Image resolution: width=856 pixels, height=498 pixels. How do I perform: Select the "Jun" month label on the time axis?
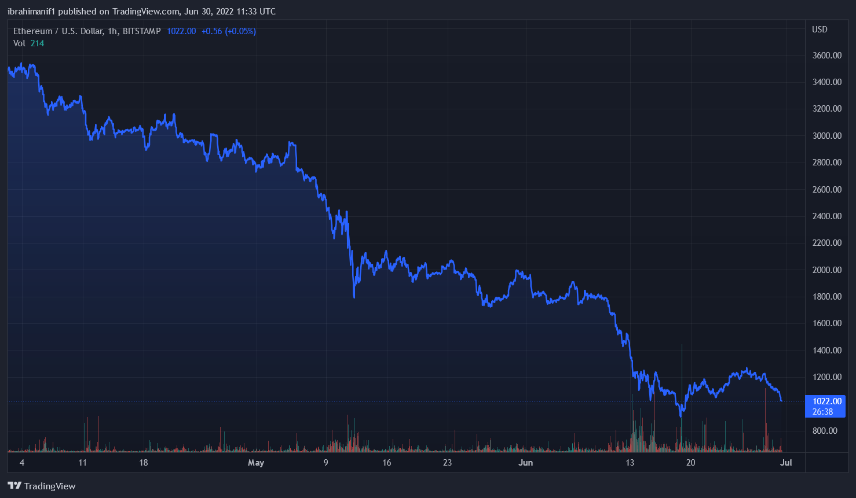526,463
